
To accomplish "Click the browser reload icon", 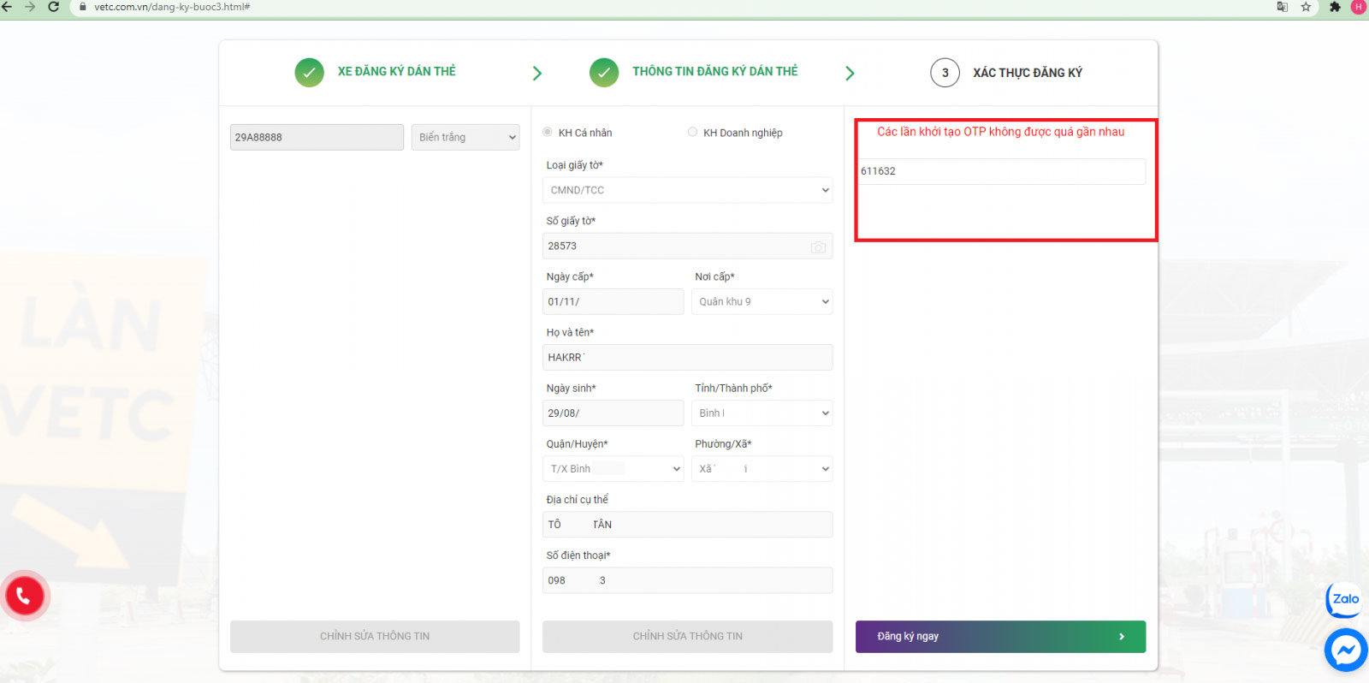I will click(53, 7).
